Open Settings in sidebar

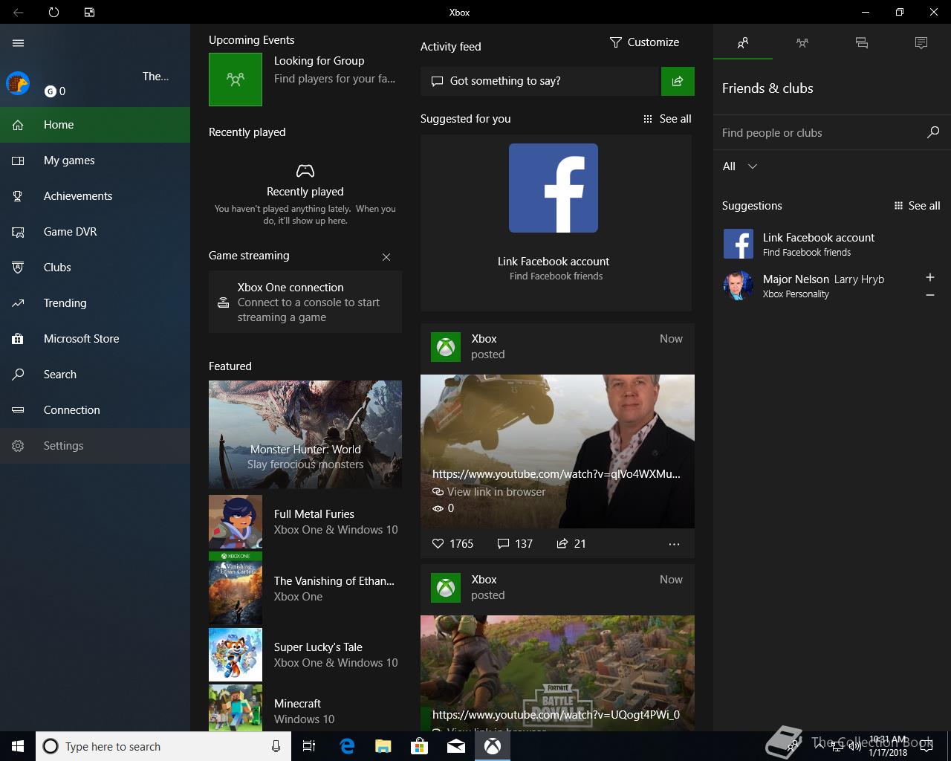coord(95,446)
